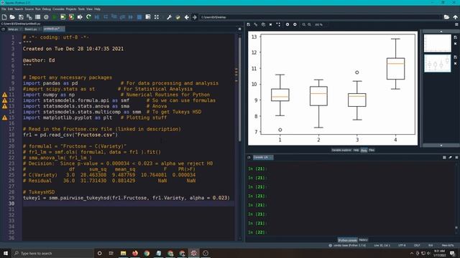Run the selection or current line
Image resolution: width=460 pixels, height=258 pixels.
(80, 17)
